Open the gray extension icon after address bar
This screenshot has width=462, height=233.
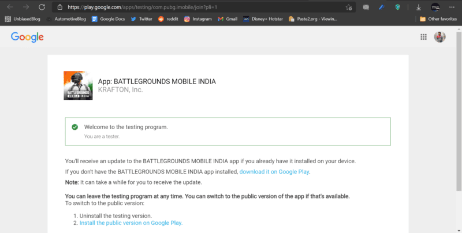click(366, 7)
